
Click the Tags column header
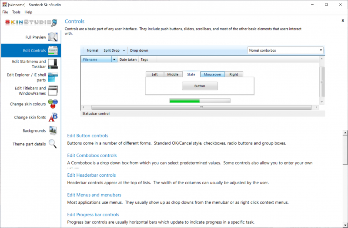tap(148, 59)
